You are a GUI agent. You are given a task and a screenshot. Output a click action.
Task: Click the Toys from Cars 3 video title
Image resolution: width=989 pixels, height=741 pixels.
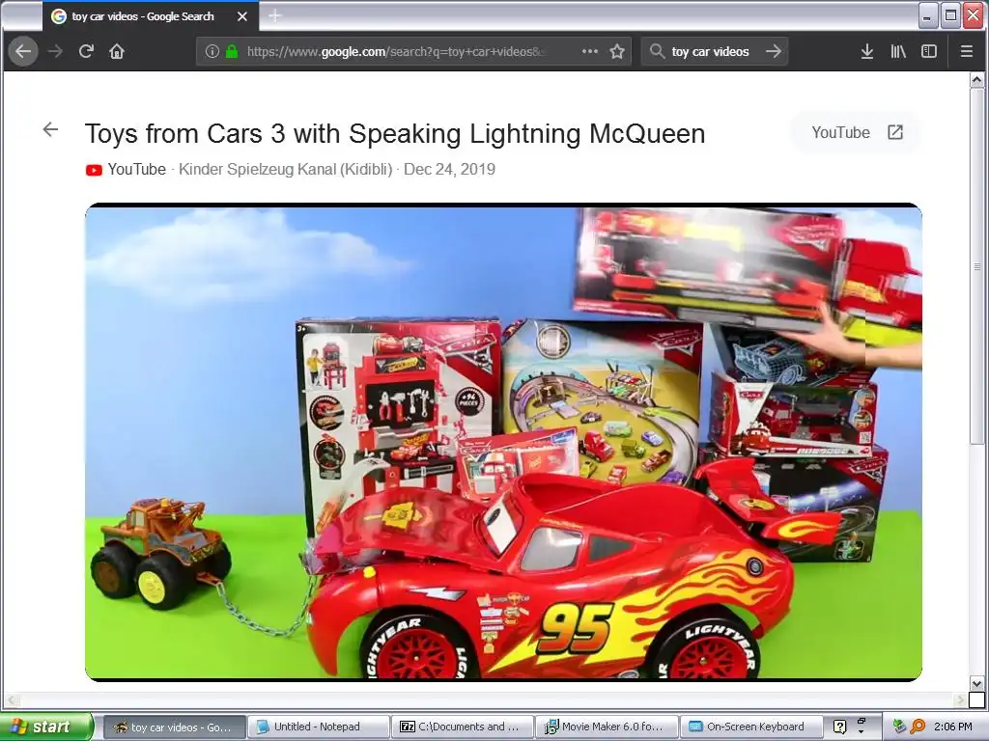coord(395,133)
